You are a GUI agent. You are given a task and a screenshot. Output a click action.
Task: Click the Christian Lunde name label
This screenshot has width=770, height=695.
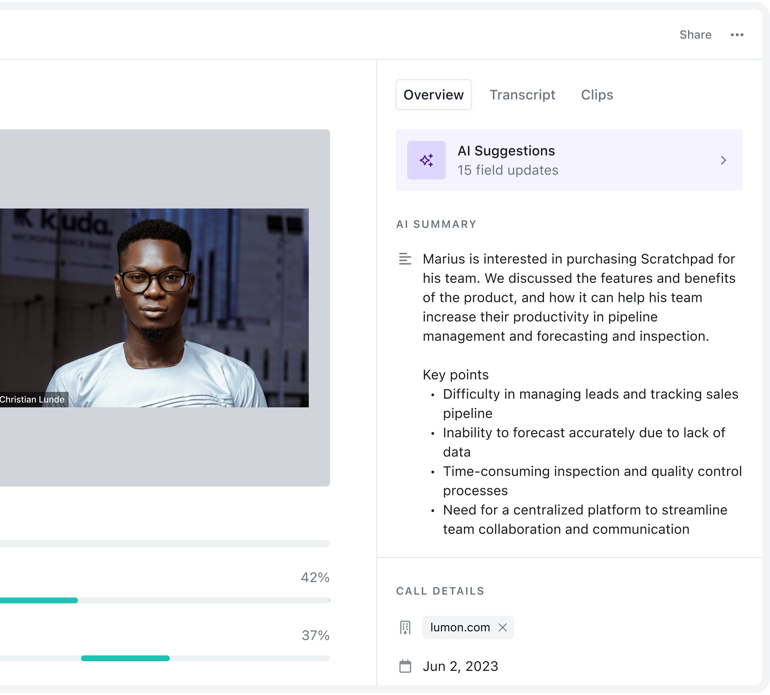click(x=32, y=399)
